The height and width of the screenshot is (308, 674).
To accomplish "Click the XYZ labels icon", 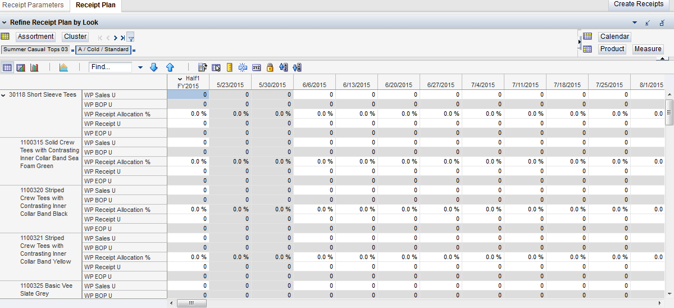I will coord(256,67).
